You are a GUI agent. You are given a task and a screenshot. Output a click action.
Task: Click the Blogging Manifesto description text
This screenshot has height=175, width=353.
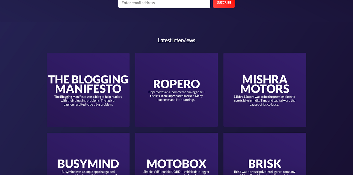point(88,101)
